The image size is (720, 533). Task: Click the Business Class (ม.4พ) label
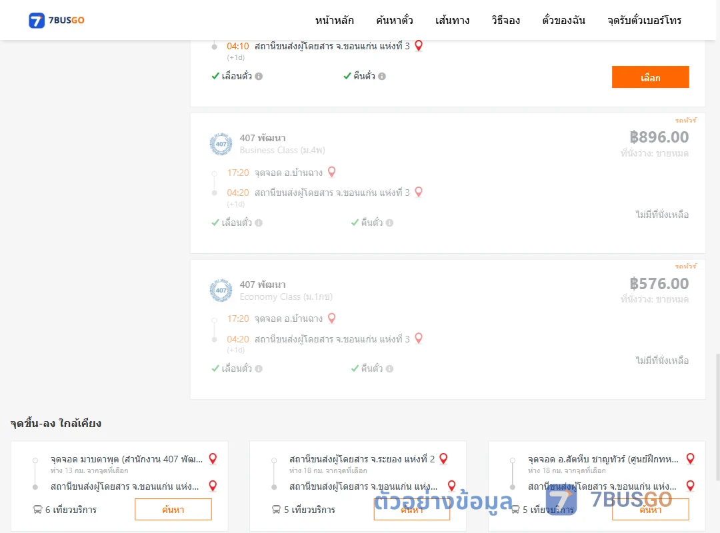click(x=283, y=150)
